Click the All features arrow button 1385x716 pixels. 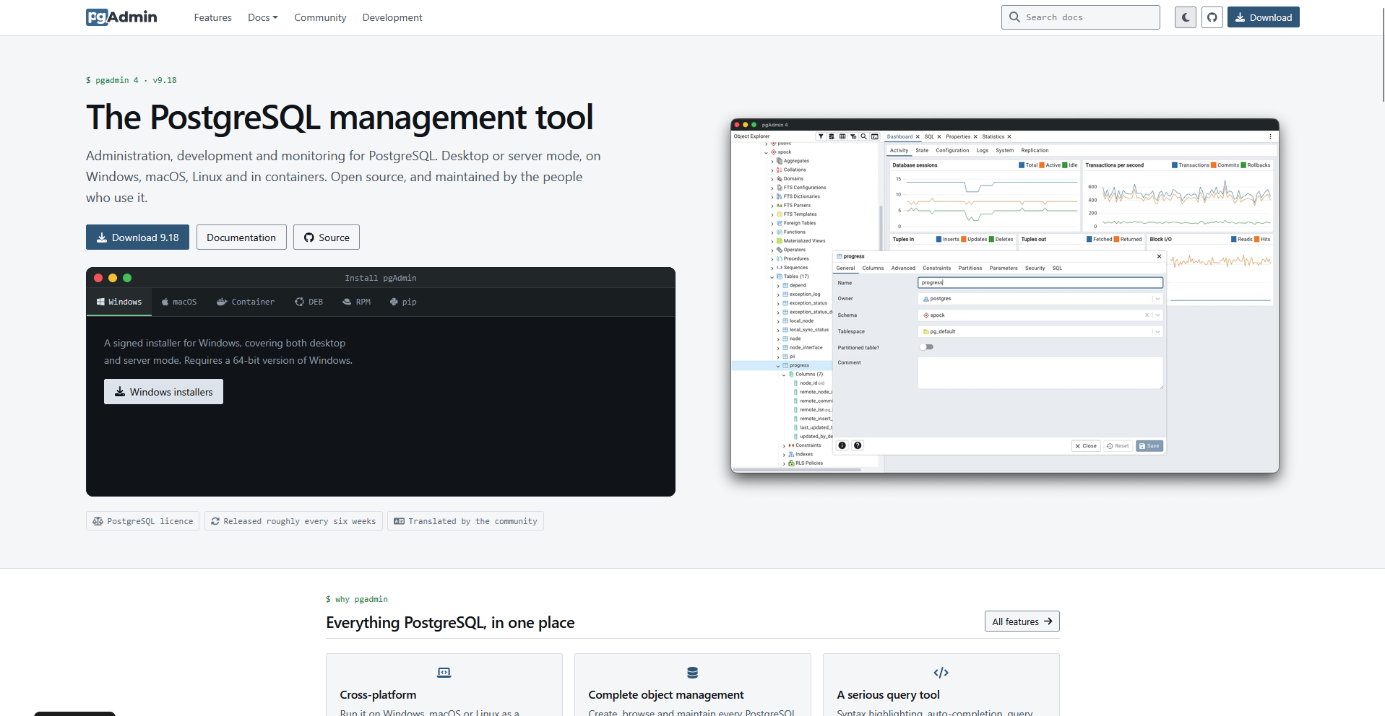click(x=1022, y=621)
